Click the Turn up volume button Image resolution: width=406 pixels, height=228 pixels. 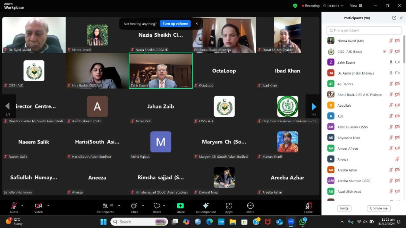(x=175, y=24)
